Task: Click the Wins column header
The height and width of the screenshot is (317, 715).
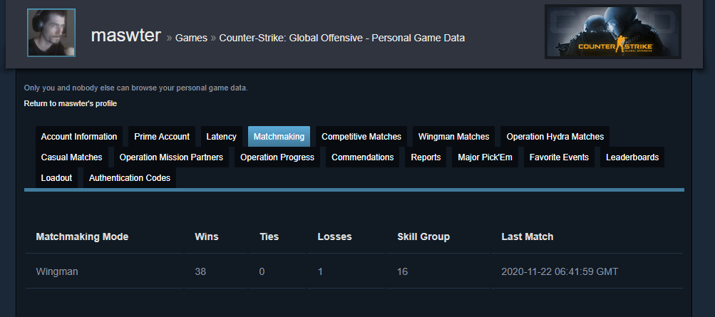Action: (x=207, y=237)
